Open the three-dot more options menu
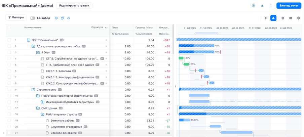This screenshot has height=137, width=304. pyautogui.click(x=271, y=6)
